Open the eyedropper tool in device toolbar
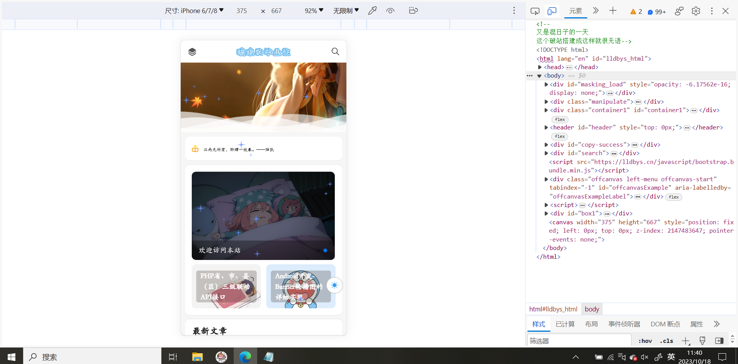This screenshot has height=364, width=738. (x=372, y=11)
